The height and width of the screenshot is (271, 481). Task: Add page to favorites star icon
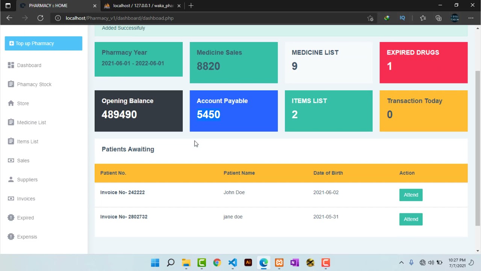tap(371, 18)
